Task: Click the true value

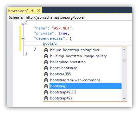Action: coord(63,33)
